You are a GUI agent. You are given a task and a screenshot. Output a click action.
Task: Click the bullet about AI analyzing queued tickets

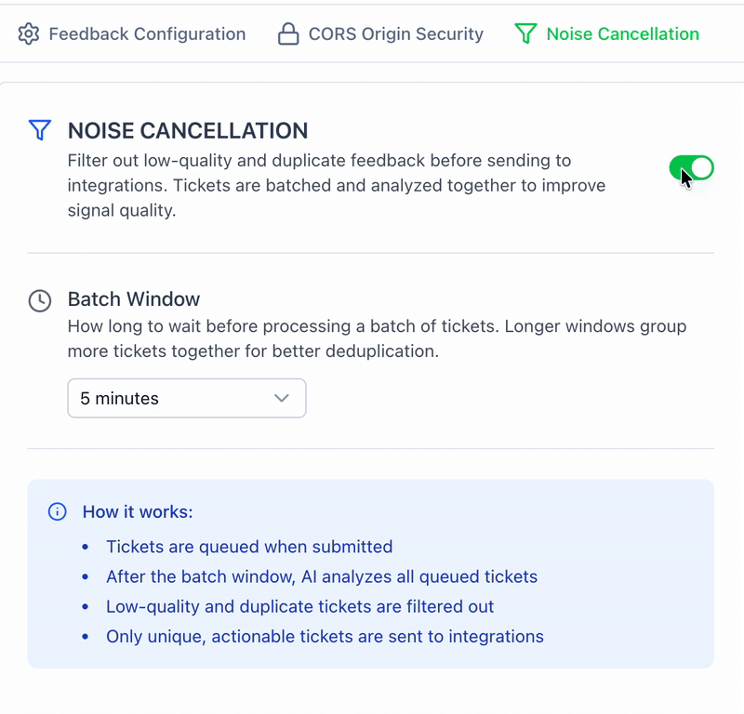click(x=322, y=576)
